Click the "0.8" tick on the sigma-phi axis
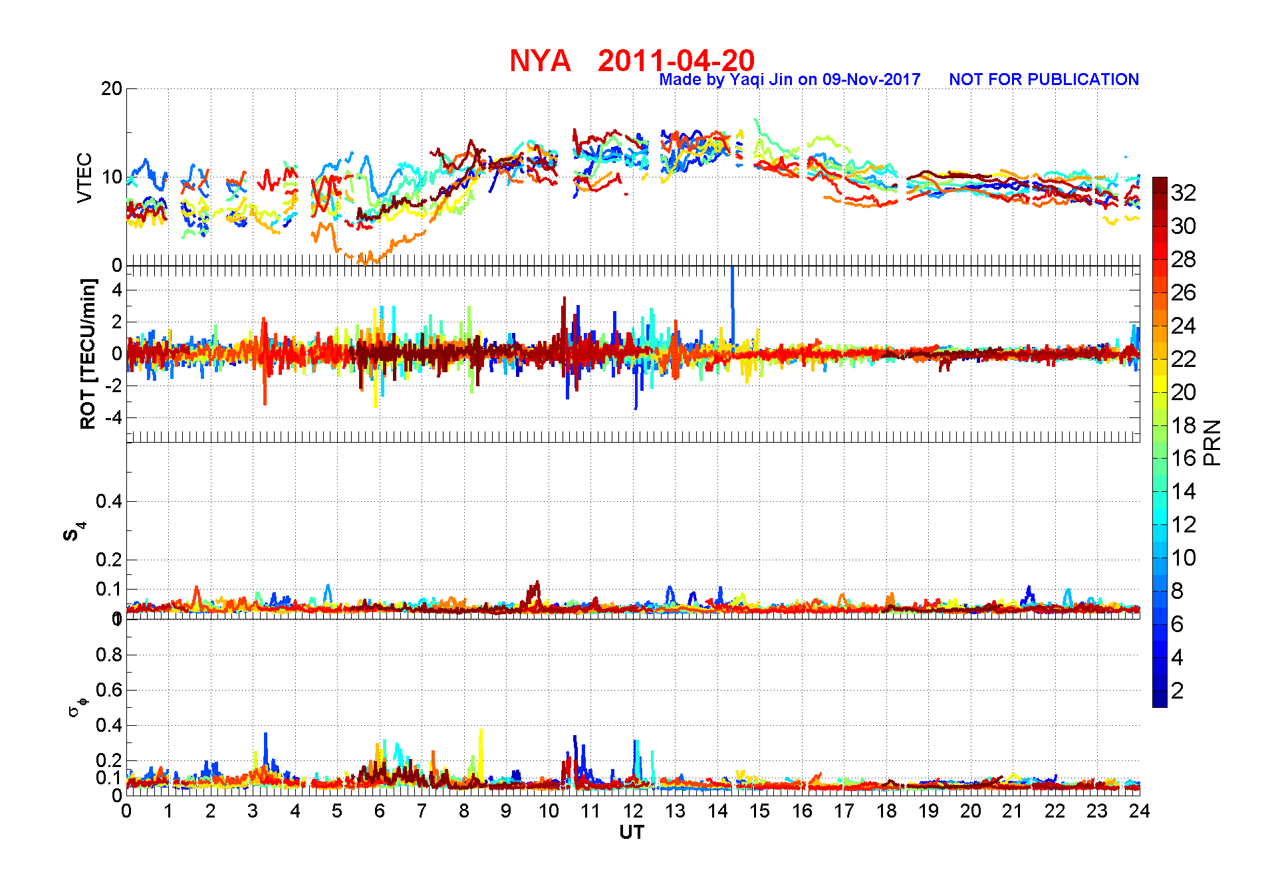 point(109,655)
